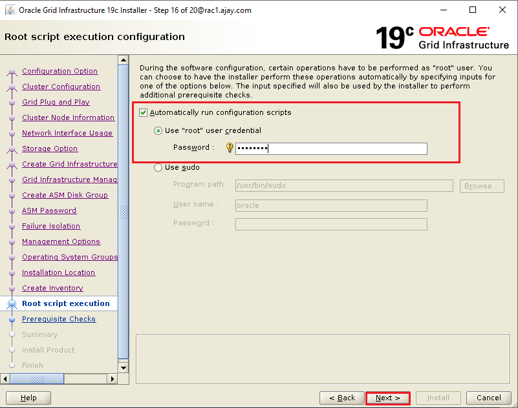The height and width of the screenshot is (408, 518).
Task: Go to the previous step with Back
Action: 342,398
